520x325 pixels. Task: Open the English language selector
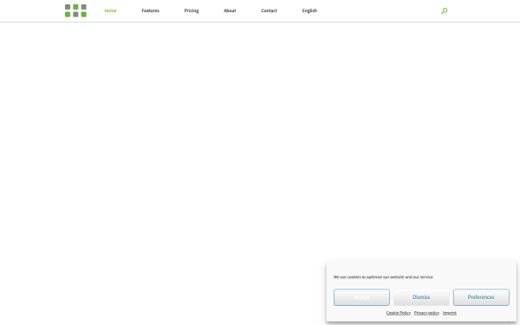[x=309, y=10]
